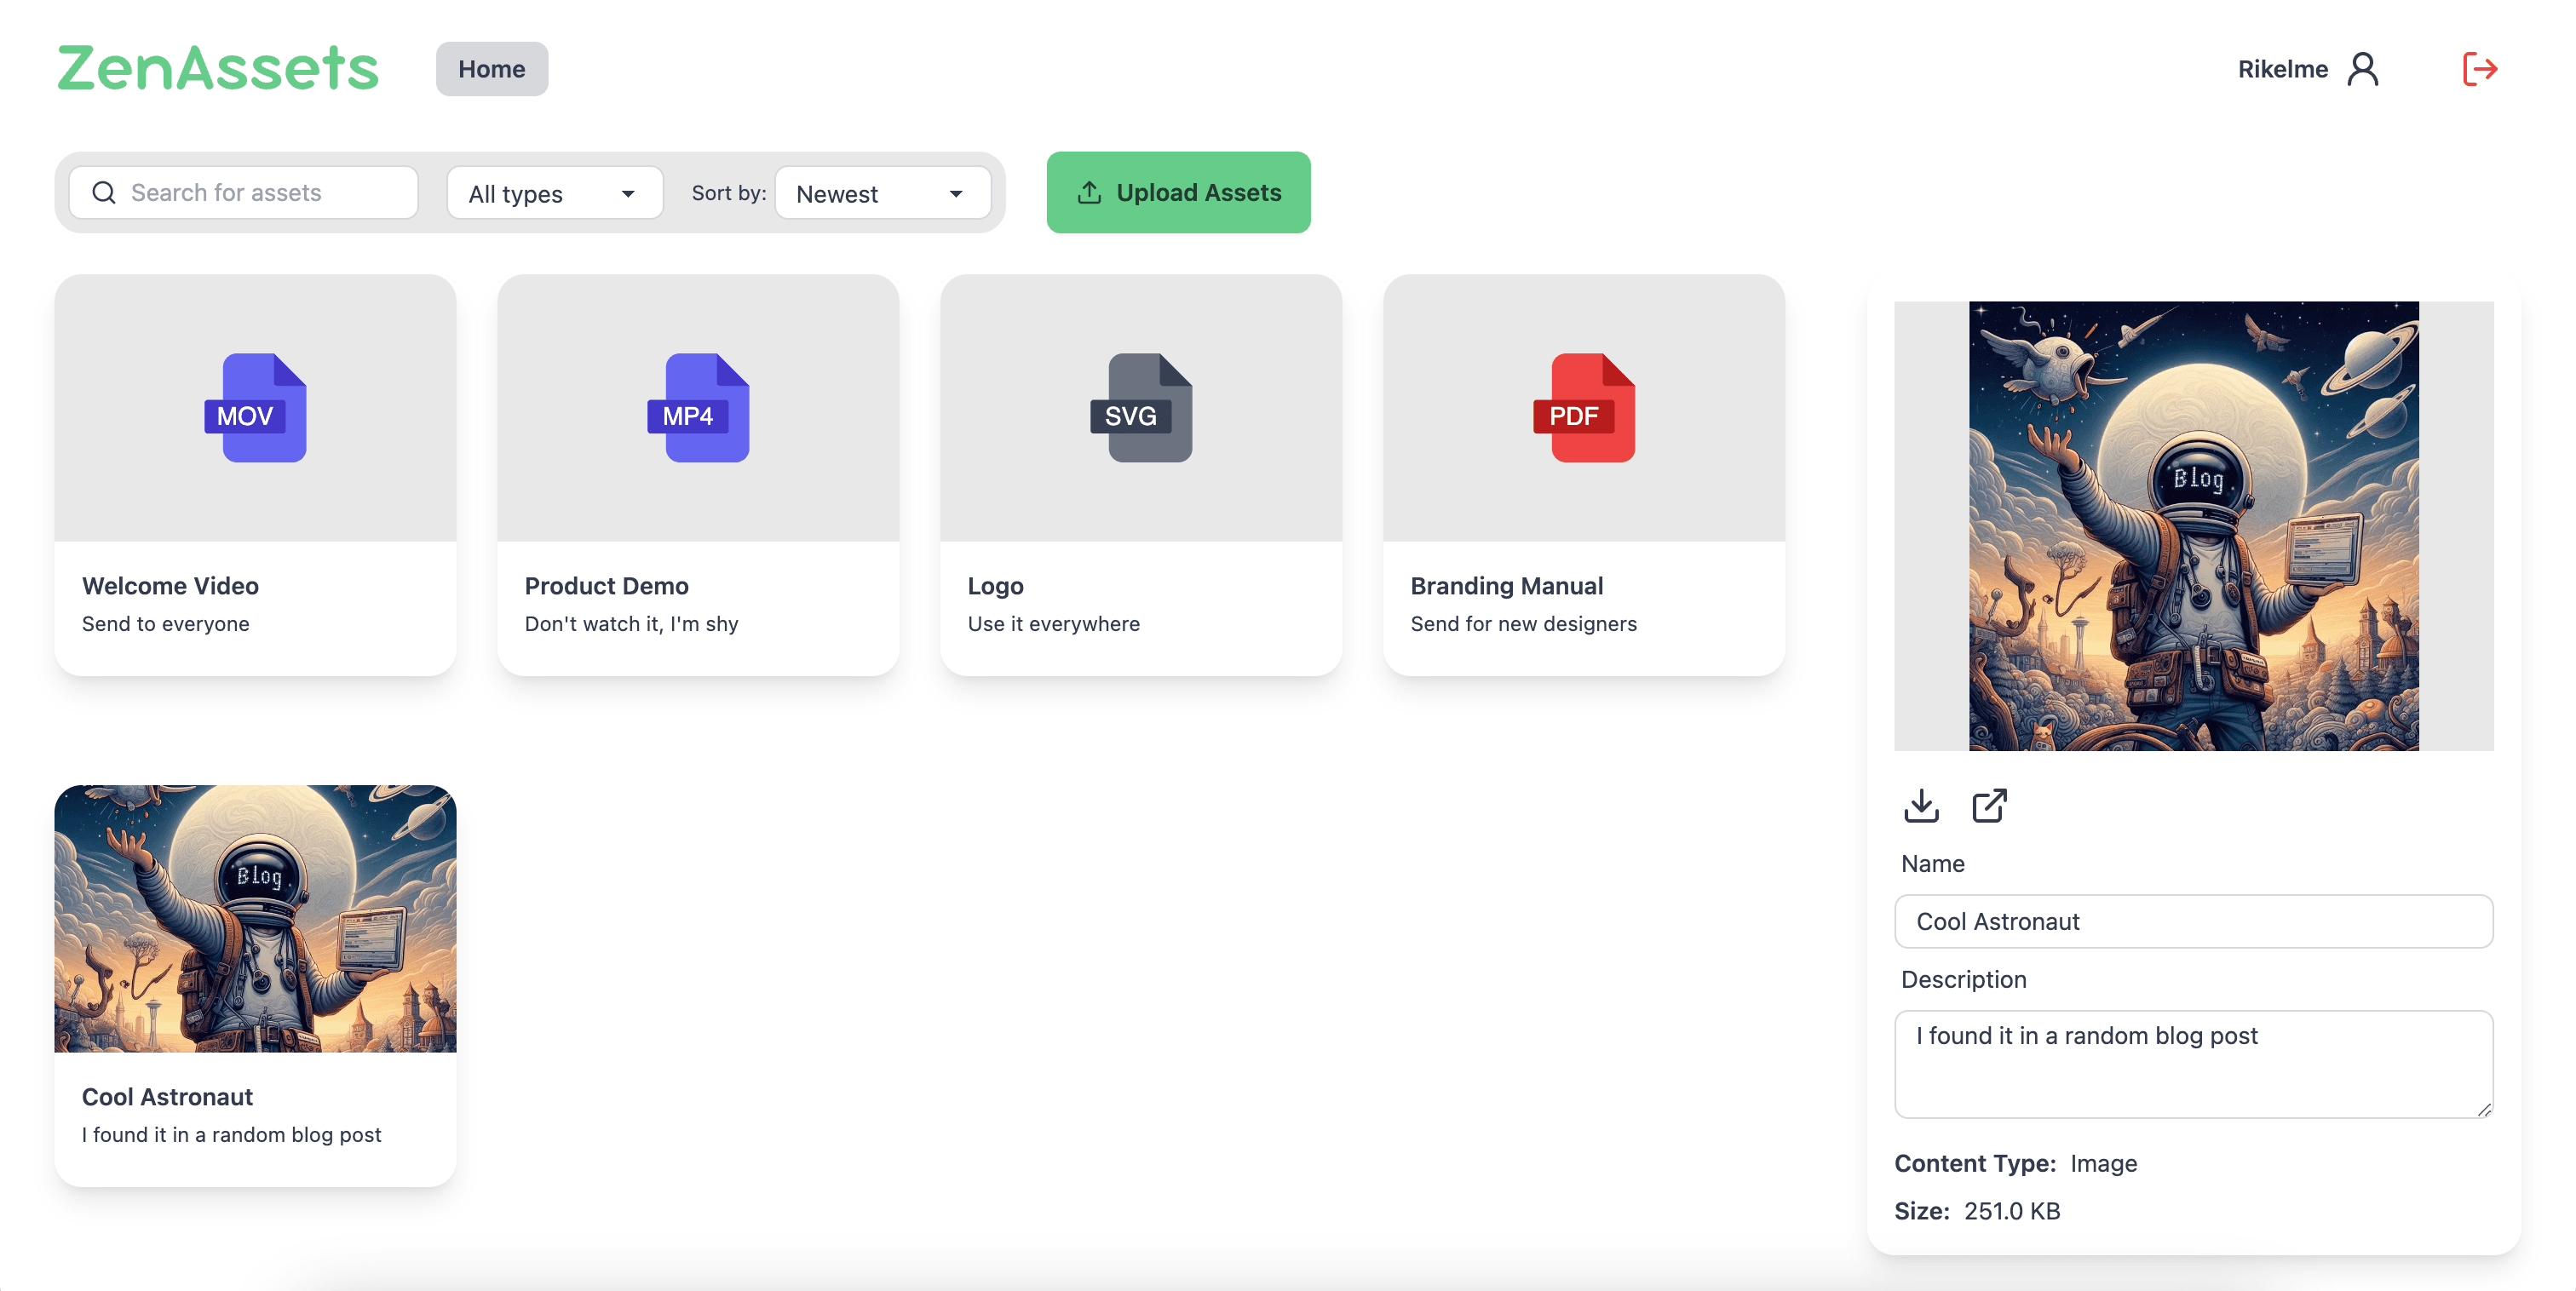Expand the All types filter dropdown
The height and width of the screenshot is (1291, 2576).
[x=552, y=191]
